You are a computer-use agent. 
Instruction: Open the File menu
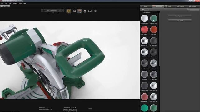[2, 3]
